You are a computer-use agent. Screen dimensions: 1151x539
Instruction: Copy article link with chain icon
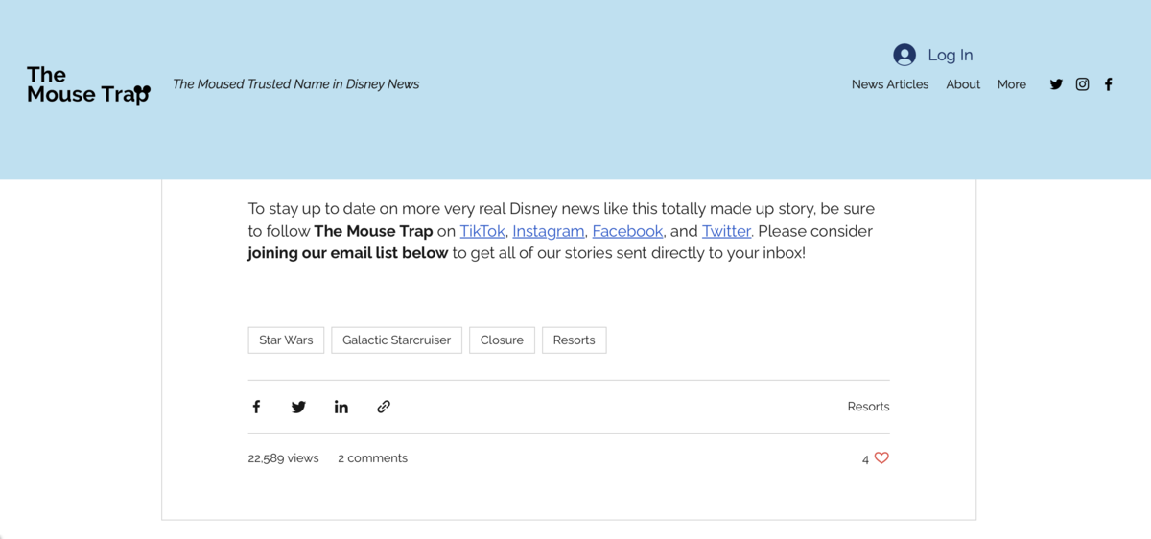pyautogui.click(x=384, y=407)
